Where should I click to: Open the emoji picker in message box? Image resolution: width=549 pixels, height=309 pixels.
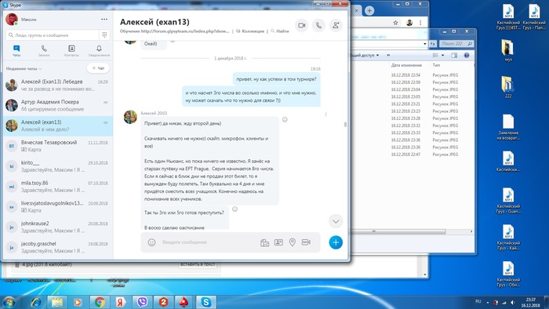151,242
